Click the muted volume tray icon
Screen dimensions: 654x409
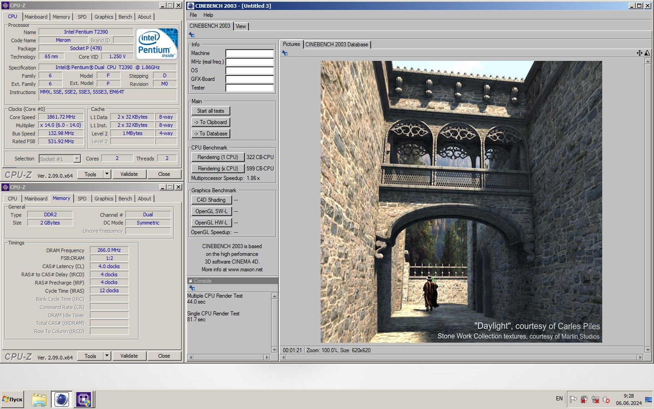606,399
